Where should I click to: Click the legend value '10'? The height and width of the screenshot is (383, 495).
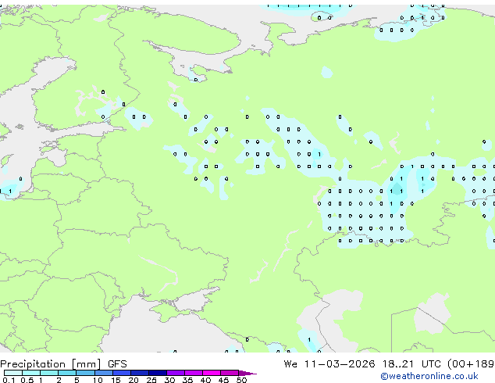(x=98, y=380)
